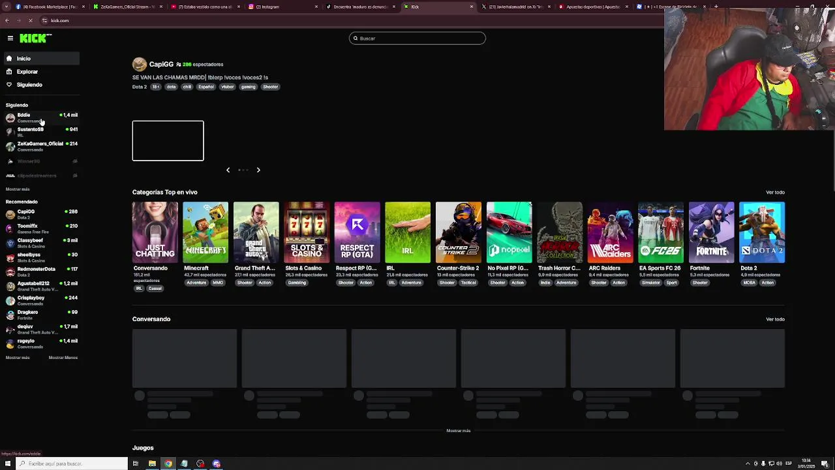Click the Kick logo
Image resolution: width=835 pixels, height=470 pixels.
pos(33,39)
